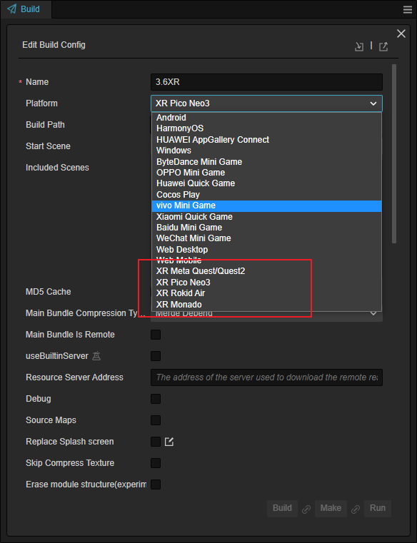Click the Included Scenes label

point(57,168)
